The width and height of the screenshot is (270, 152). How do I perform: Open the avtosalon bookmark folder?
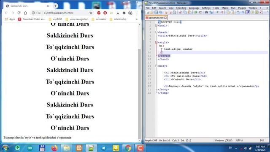99,19
